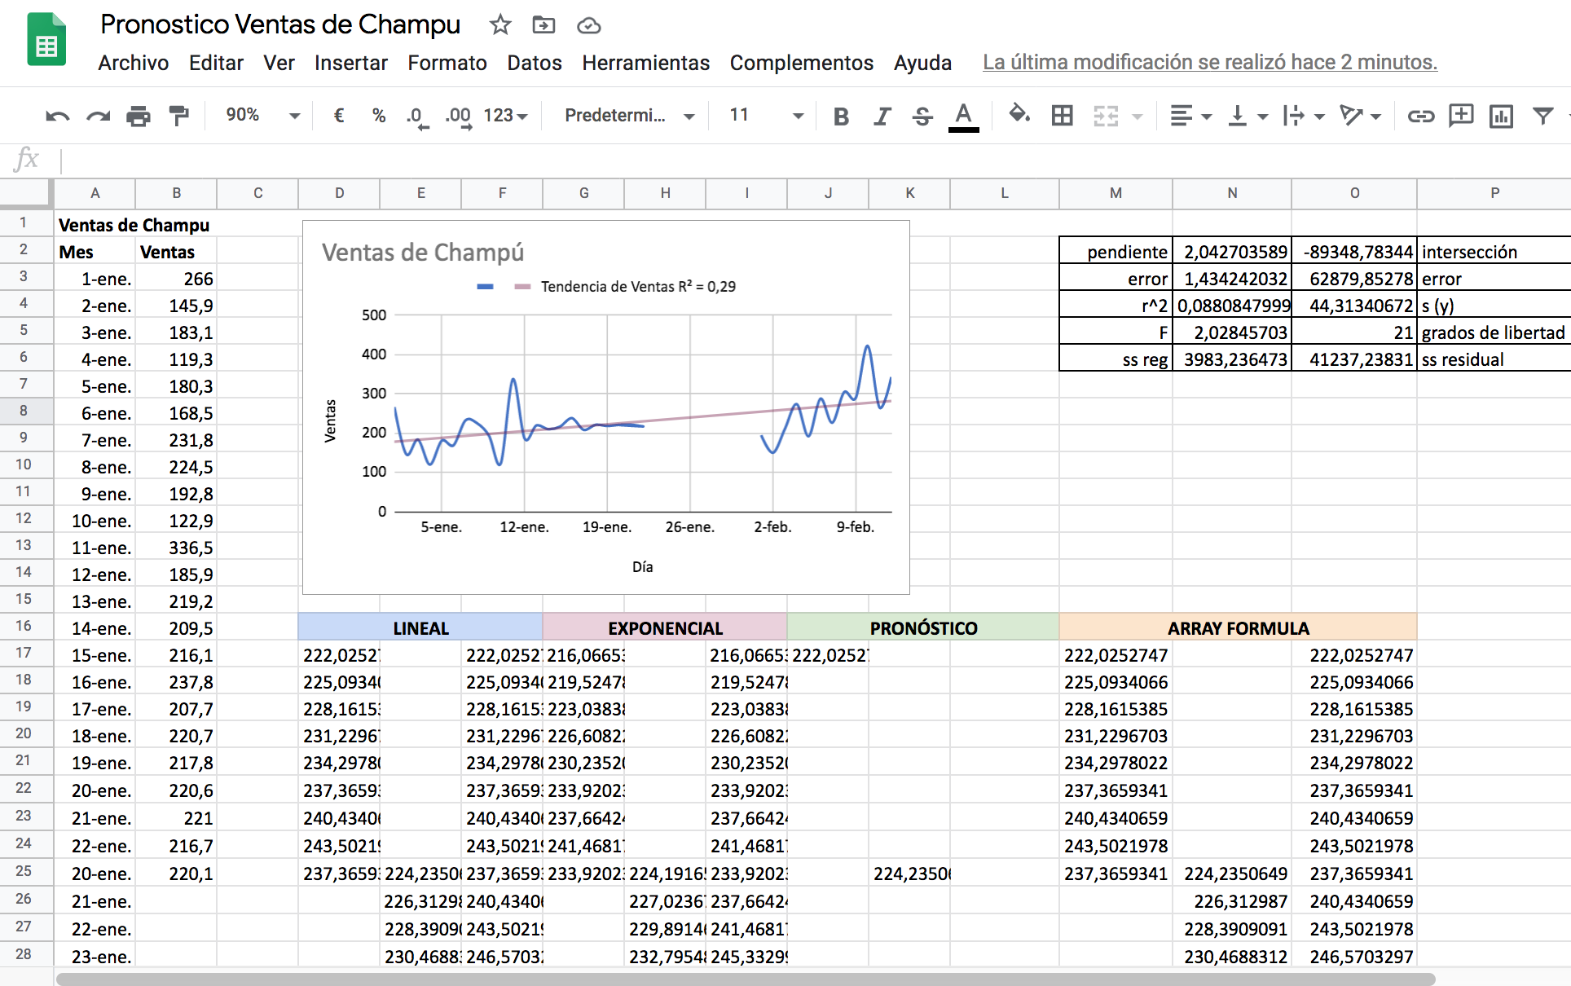
Task: Click the Move to folder icon
Action: 543,25
